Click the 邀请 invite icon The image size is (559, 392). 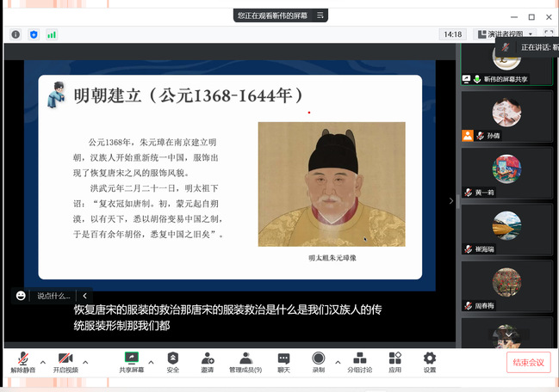point(208,361)
